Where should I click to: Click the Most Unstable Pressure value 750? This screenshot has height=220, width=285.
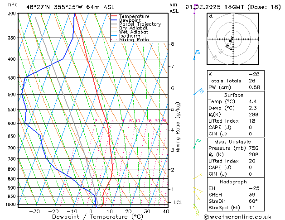tap(254, 148)
